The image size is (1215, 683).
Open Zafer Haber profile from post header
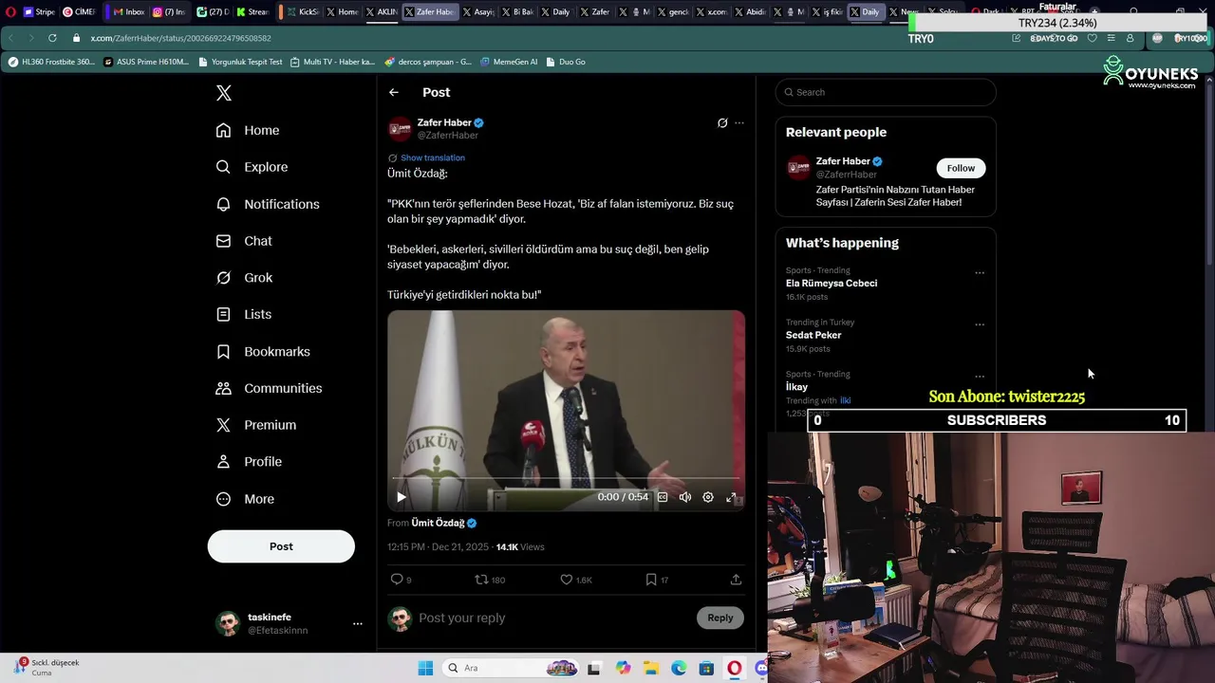[444, 122]
